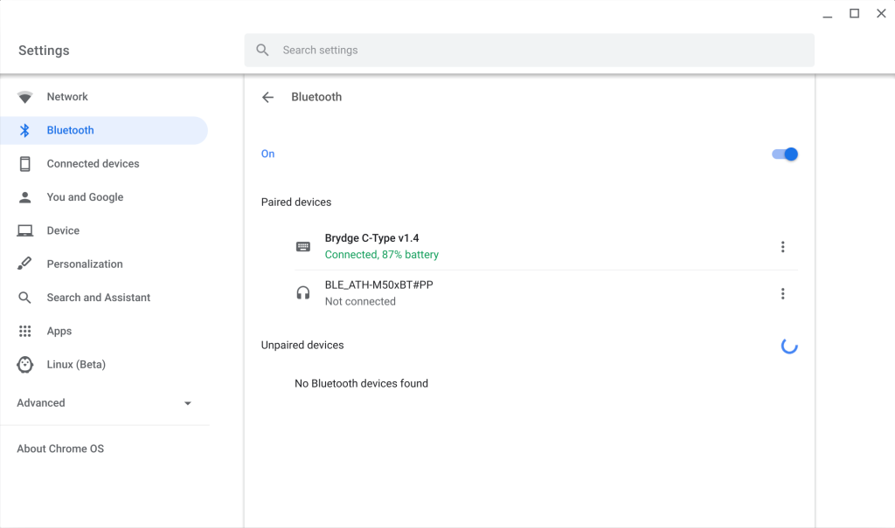Image resolution: width=895 pixels, height=528 pixels.
Task: Go back using the Bluetooth back arrow
Action: (267, 97)
